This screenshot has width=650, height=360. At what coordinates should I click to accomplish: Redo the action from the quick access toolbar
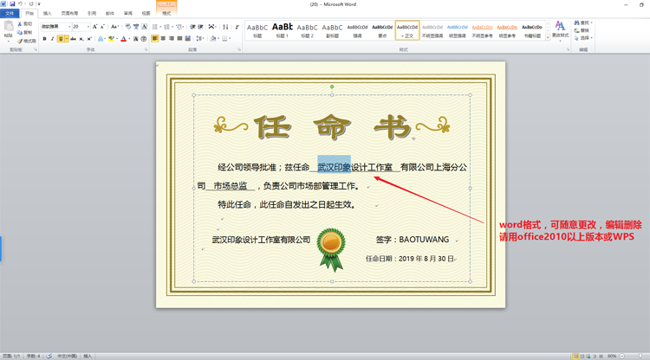[30, 3]
